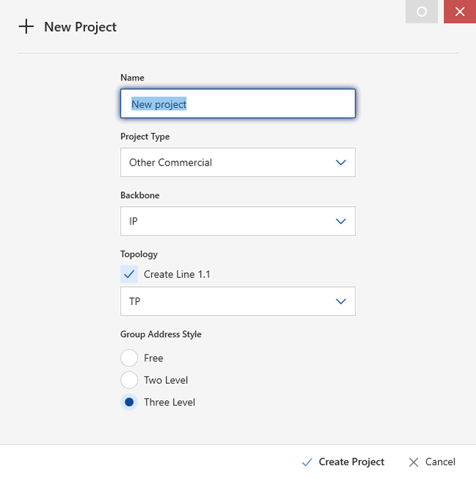This screenshot has width=476, height=479.
Task: Click into the Name input field
Action: tap(238, 104)
